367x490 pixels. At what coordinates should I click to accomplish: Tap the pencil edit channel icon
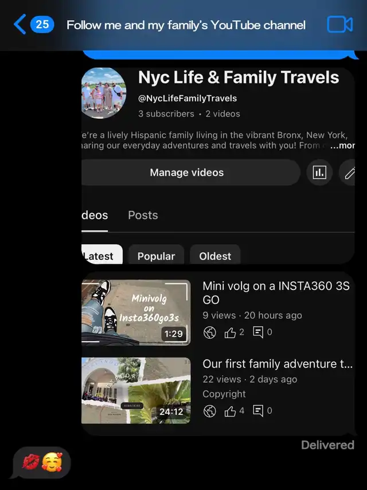click(349, 172)
